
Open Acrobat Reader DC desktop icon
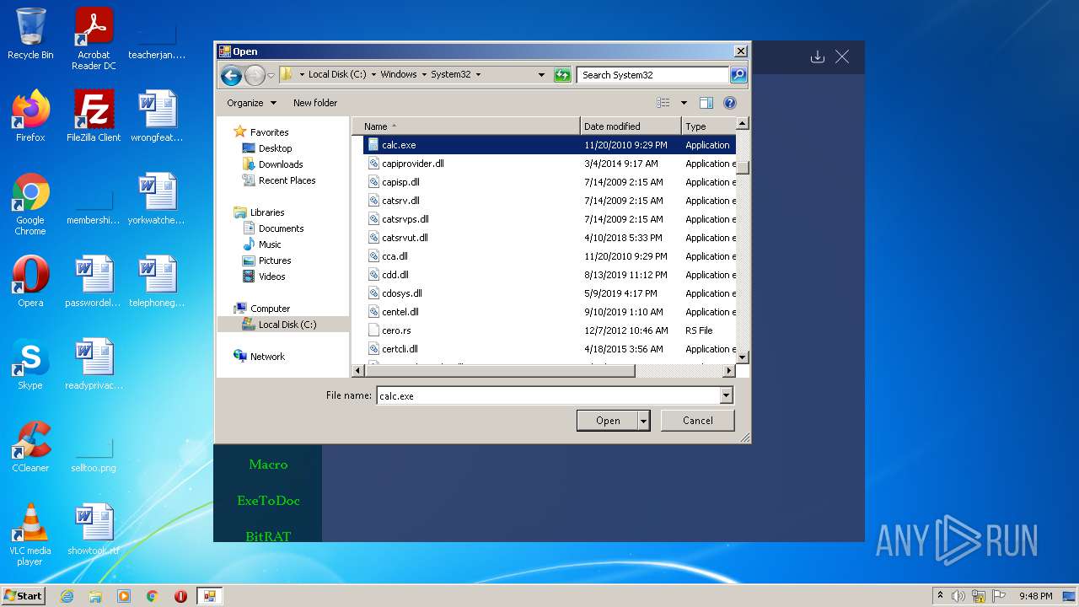pyautogui.click(x=94, y=39)
